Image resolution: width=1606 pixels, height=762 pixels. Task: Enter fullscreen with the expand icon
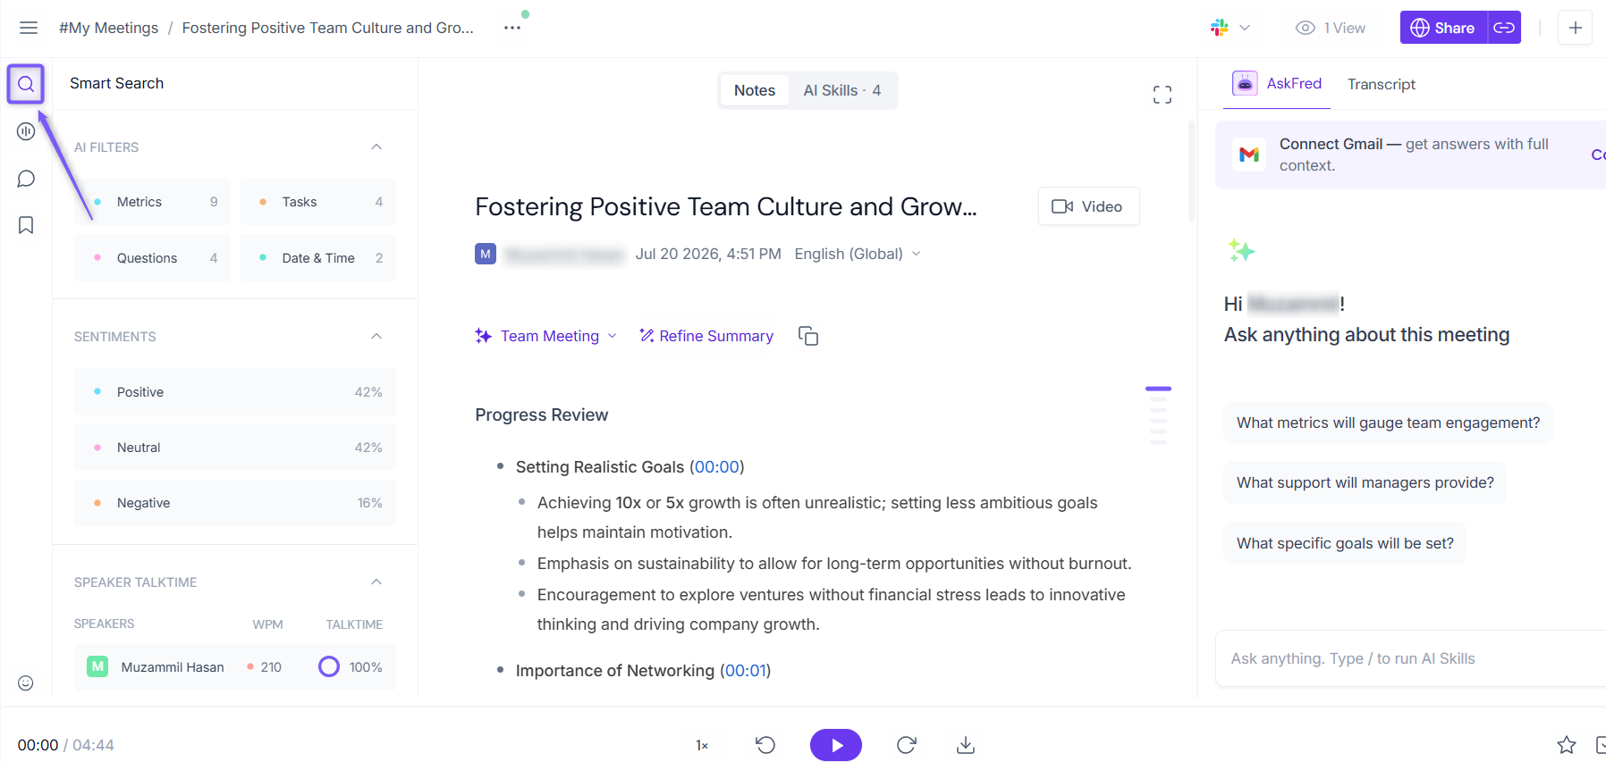1162,95
